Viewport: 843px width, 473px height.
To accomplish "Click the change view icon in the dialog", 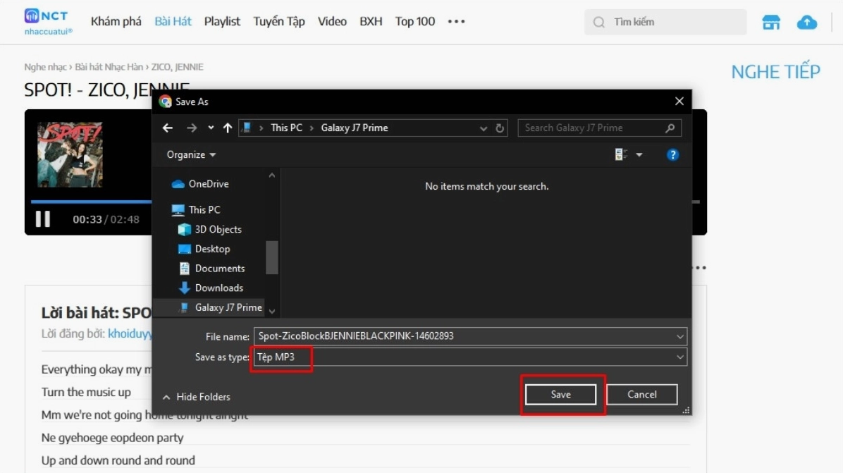I will coord(621,155).
